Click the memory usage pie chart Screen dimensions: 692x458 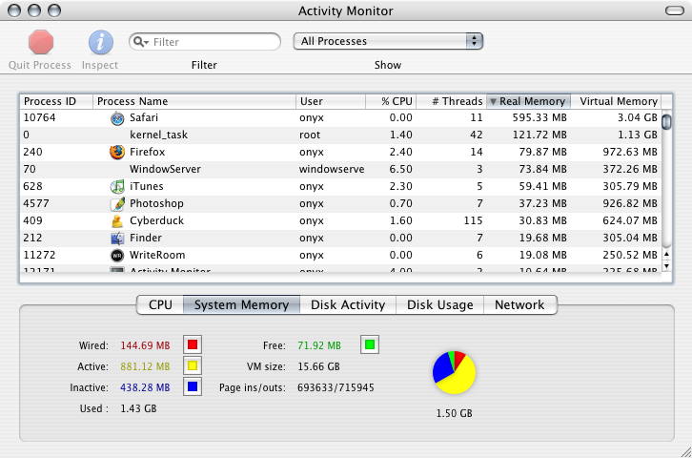tap(454, 373)
